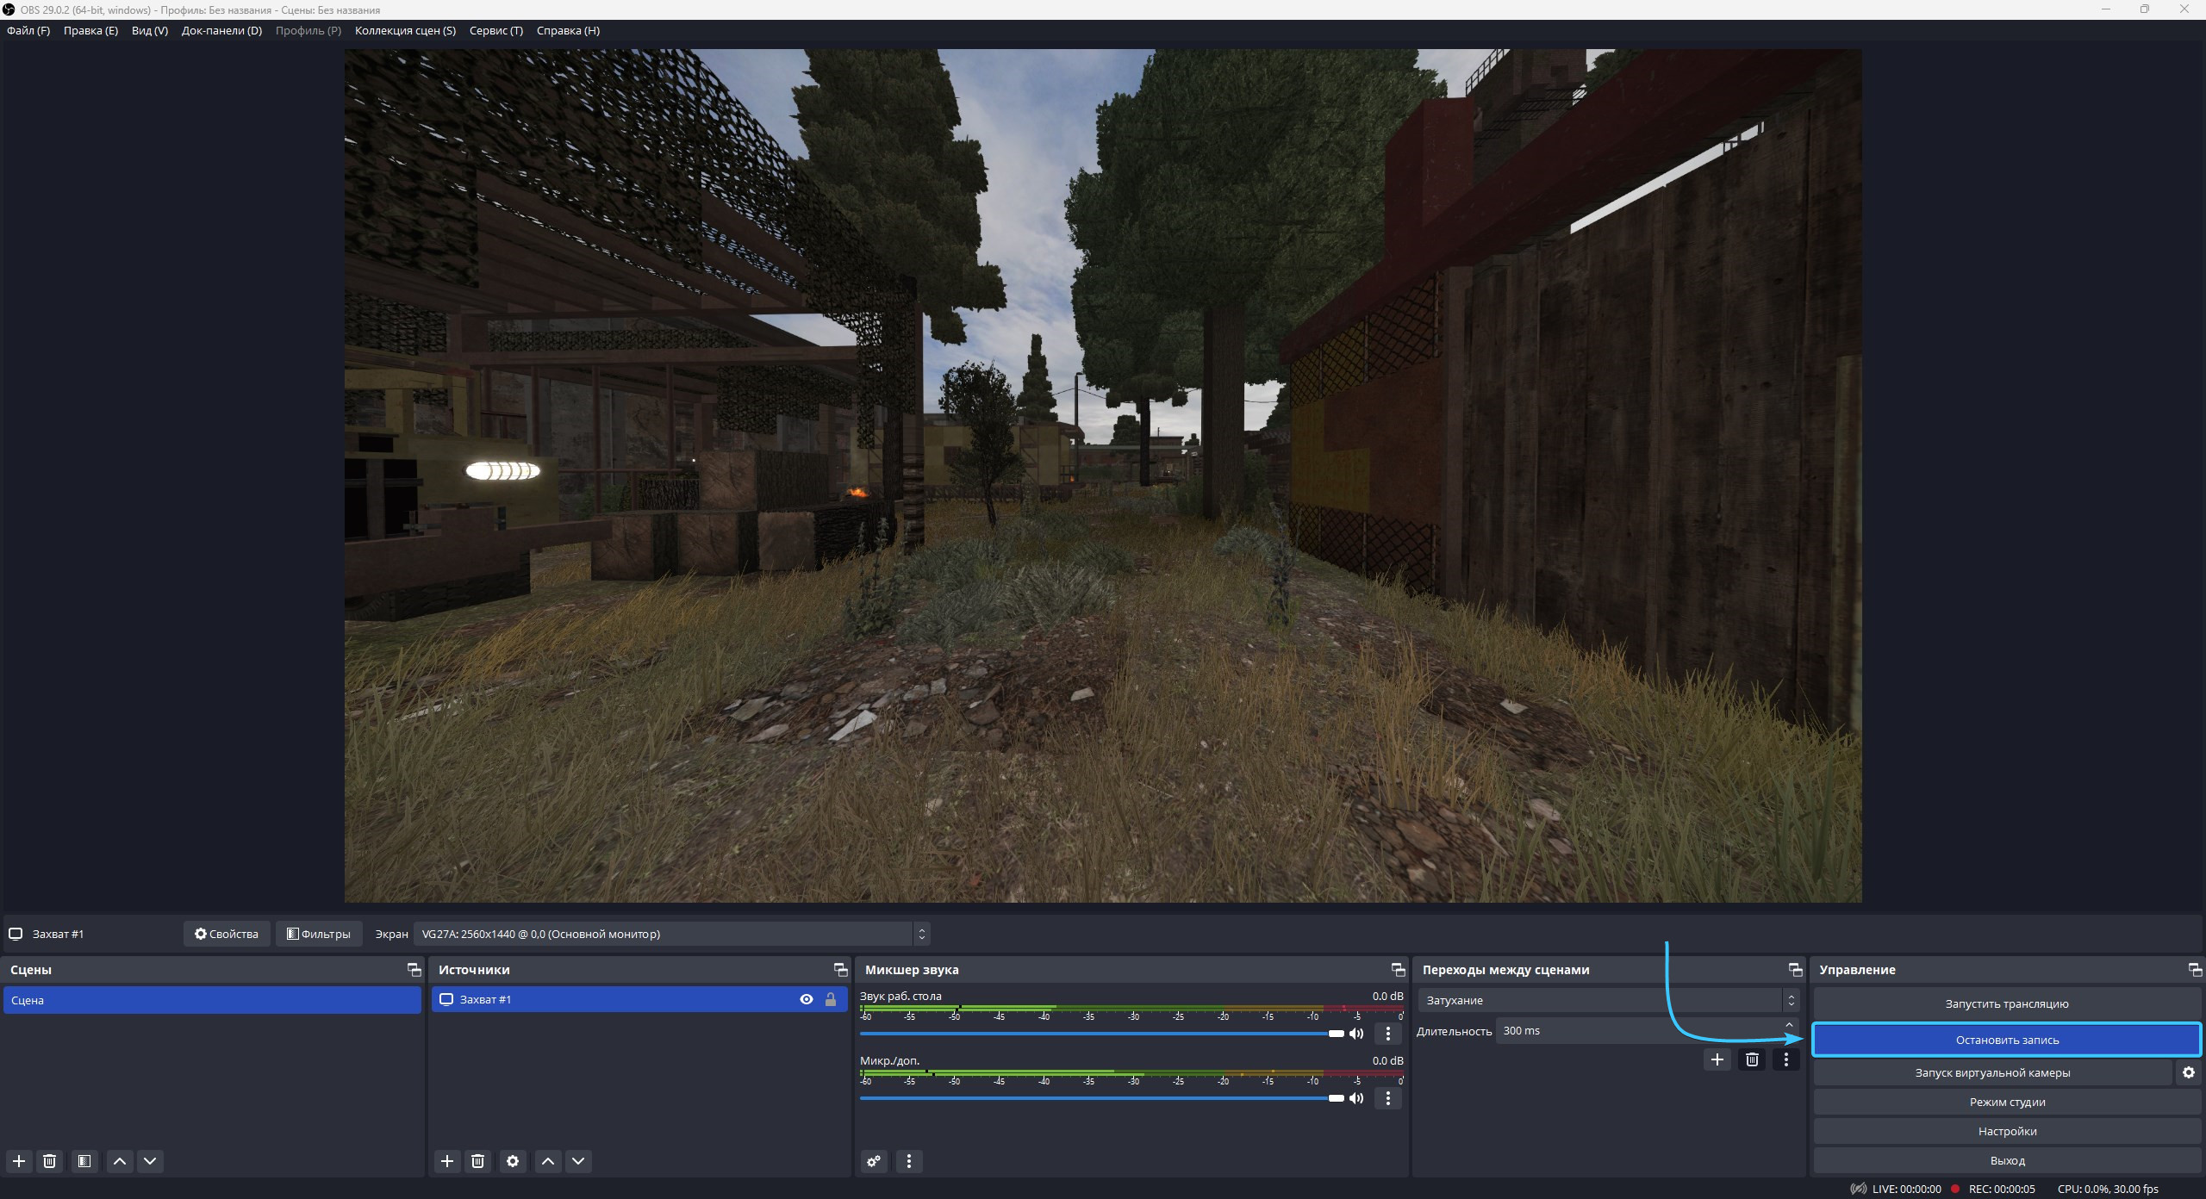Viewport: 2206px width, 1199px height.
Task: Increase transition duration stepper arrow
Action: point(1789,1025)
